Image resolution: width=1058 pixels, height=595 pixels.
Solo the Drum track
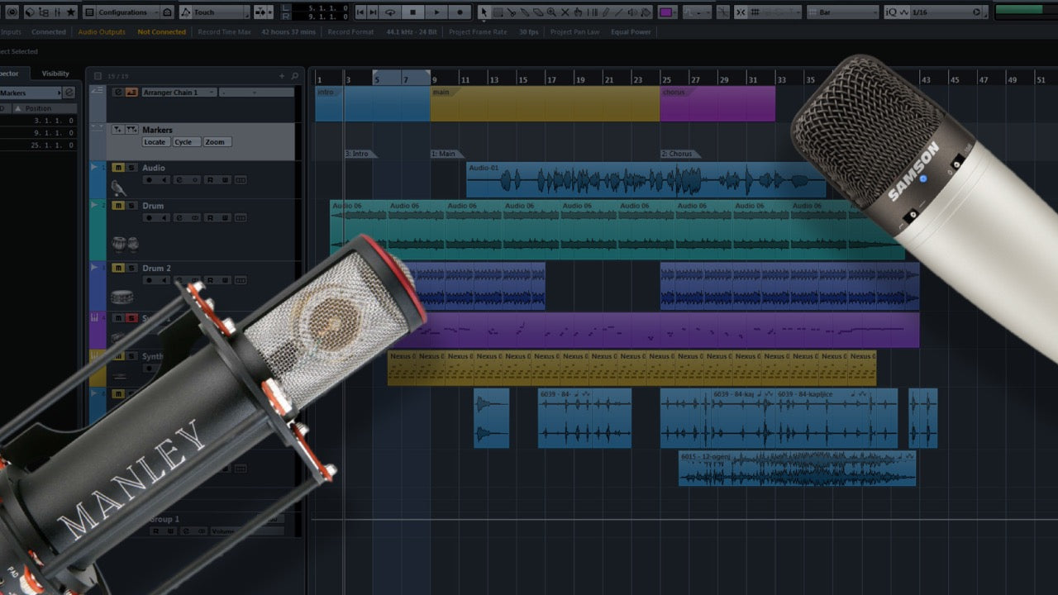(x=131, y=206)
